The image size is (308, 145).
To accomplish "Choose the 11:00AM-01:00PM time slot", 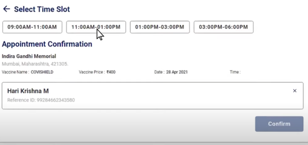I will click(96, 27).
